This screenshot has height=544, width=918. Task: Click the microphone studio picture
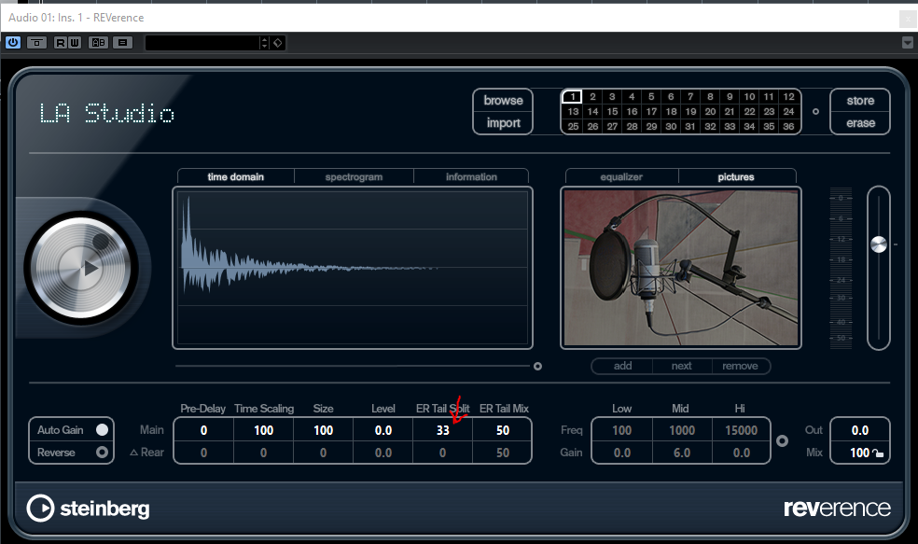680,268
